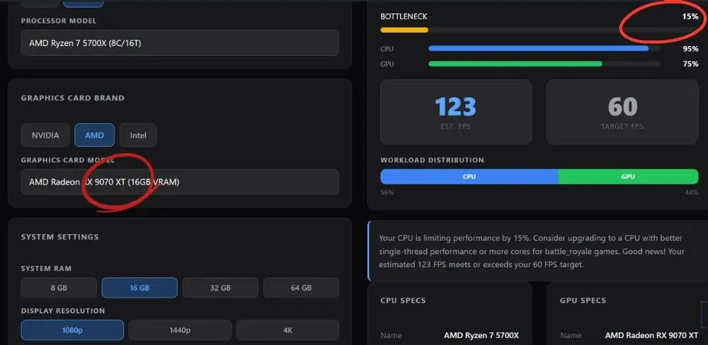Click the 44% workload percentage
This screenshot has width=708, height=345.
coord(692,193)
